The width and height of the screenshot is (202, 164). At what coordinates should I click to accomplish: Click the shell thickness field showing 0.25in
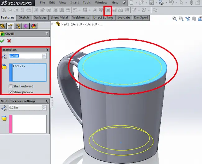click(25, 56)
